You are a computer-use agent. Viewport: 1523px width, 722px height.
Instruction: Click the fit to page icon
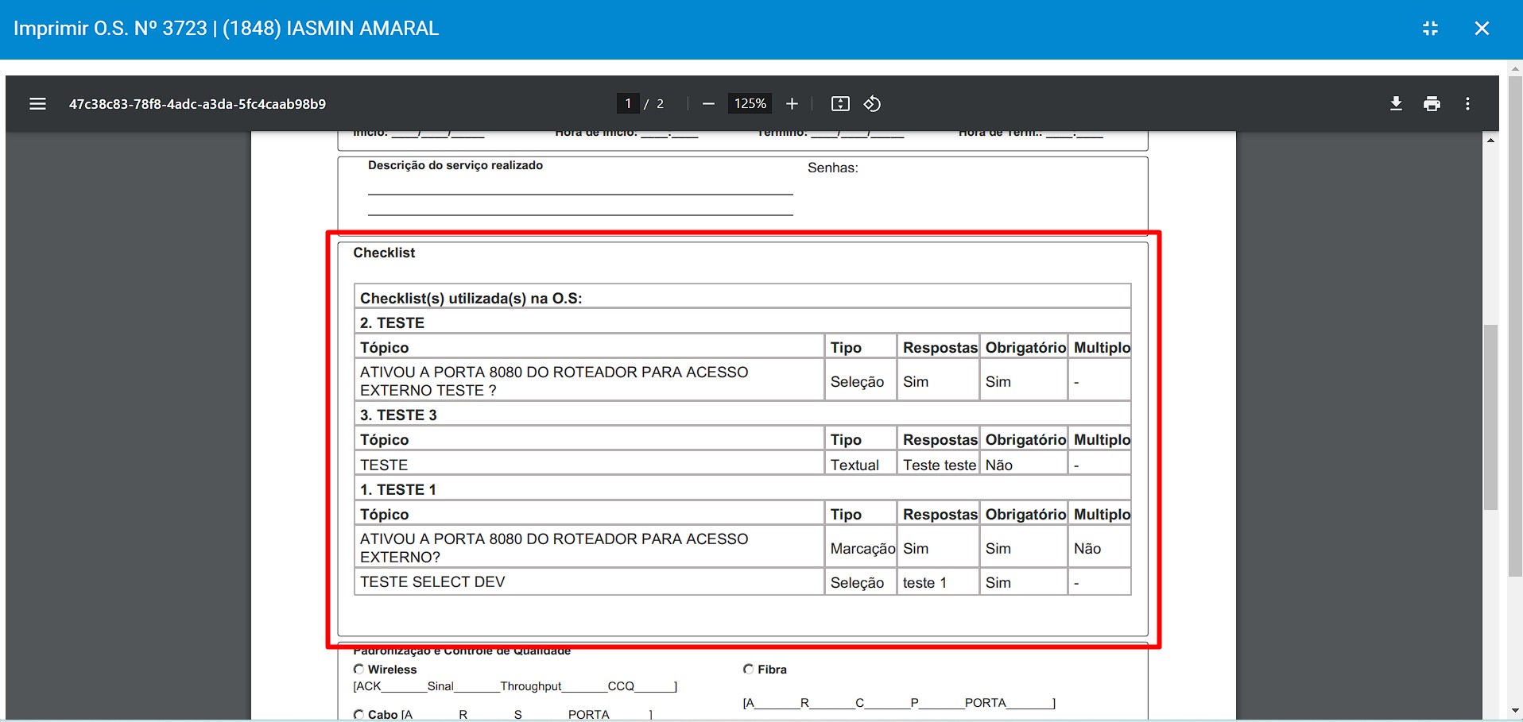tap(840, 104)
